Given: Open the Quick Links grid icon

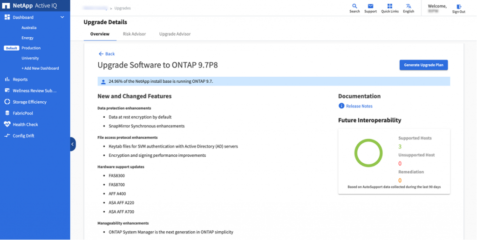Looking at the screenshot, I should tap(390, 6).
